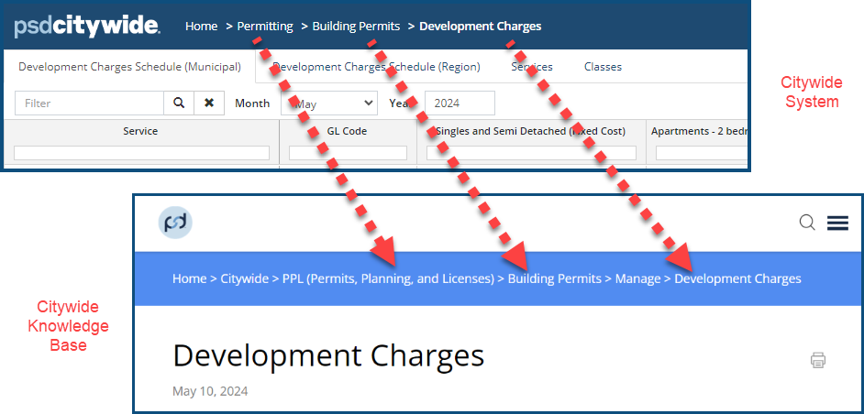The height and width of the screenshot is (414, 864).
Task: Click Citywide in knowledge base breadcrumb
Action: [x=245, y=278]
